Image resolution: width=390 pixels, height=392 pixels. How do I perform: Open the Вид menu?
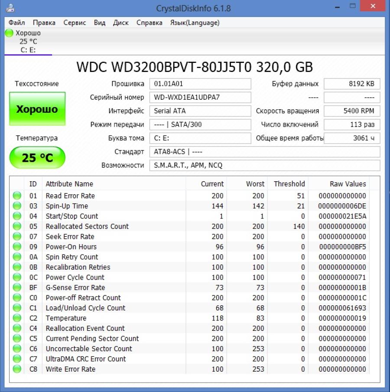99,23
